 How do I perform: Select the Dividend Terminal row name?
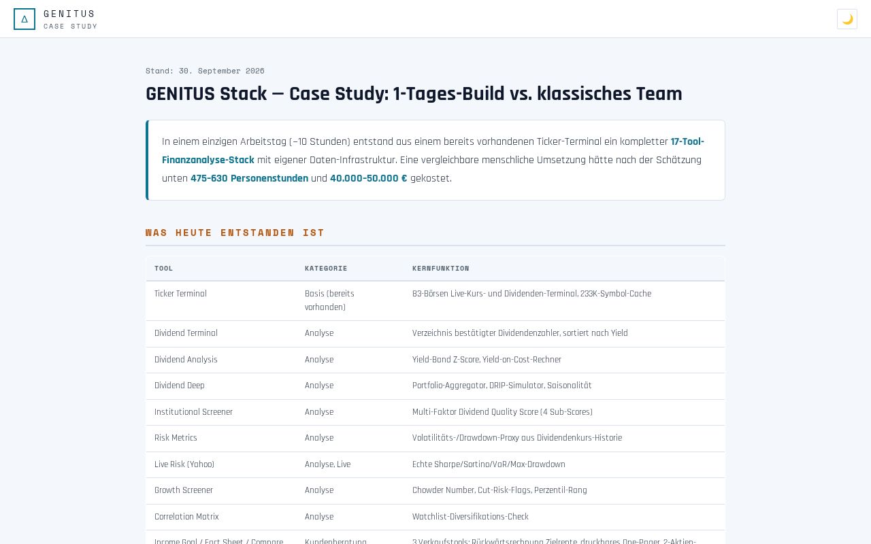pos(186,333)
